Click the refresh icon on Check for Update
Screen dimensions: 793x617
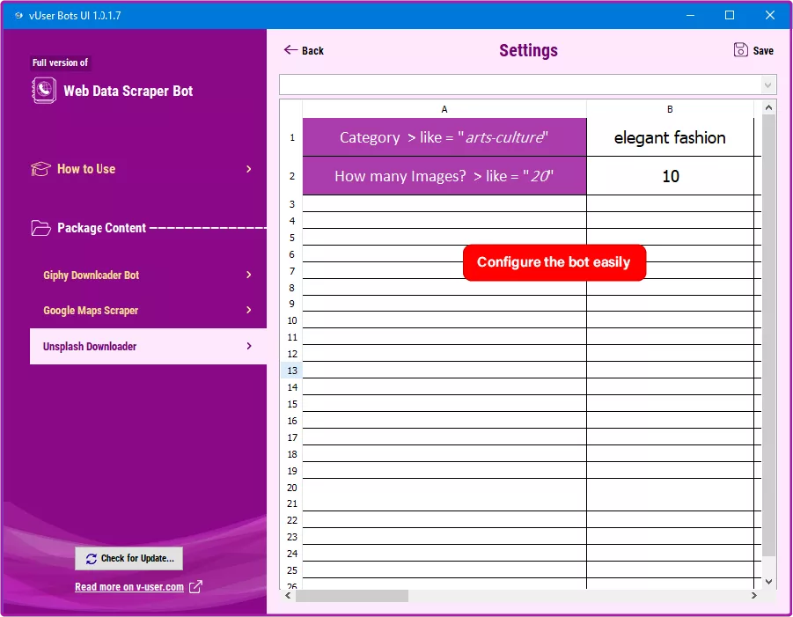pyautogui.click(x=91, y=558)
